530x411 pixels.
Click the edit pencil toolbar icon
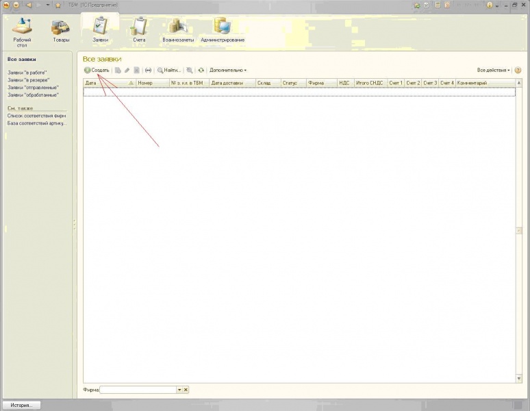tap(127, 71)
